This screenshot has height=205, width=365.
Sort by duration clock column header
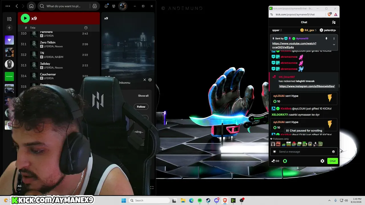point(86,28)
